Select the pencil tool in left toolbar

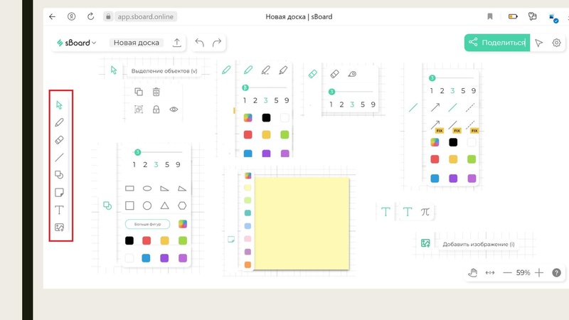click(x=60, y=122)
